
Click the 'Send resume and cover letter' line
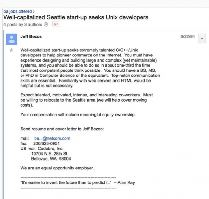tap(62, 129)
